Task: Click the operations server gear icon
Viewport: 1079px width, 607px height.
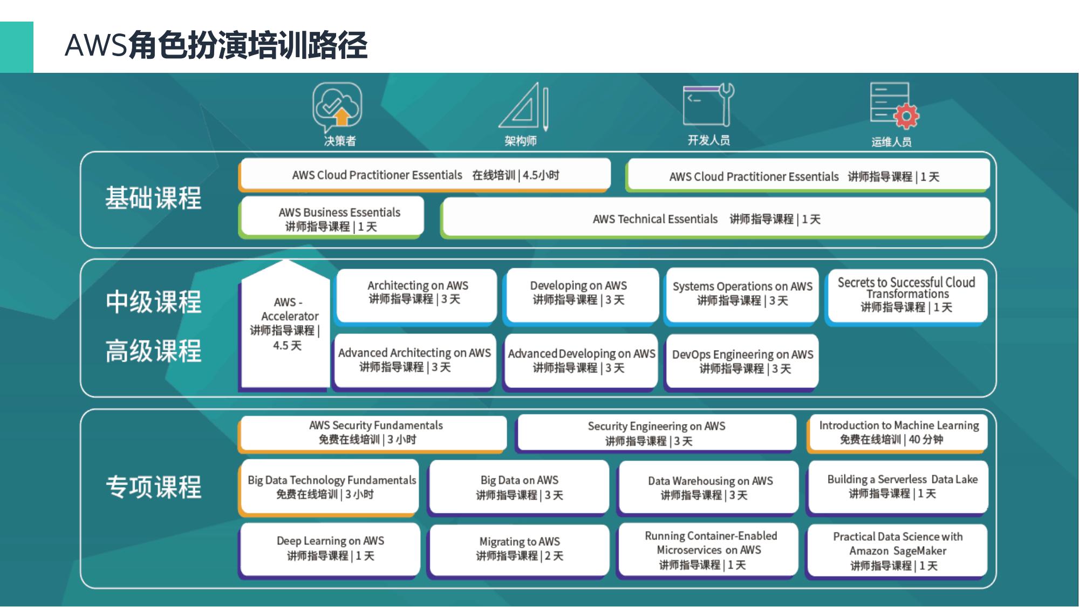Action: (894, 106)
